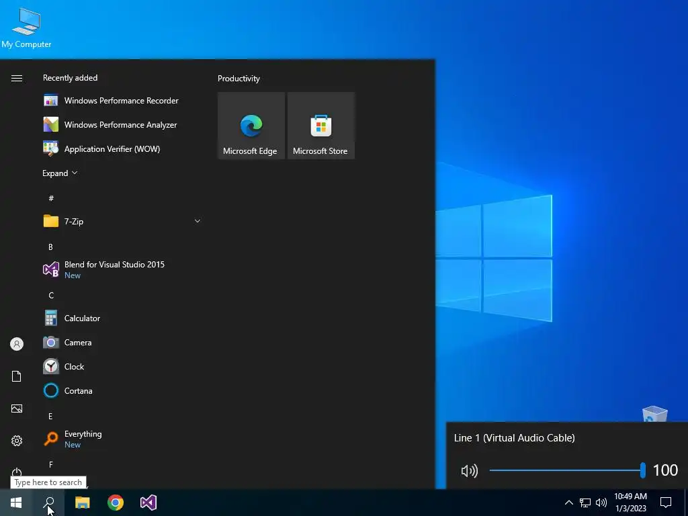Open the Microsoft Store tile

coord(320,126)
